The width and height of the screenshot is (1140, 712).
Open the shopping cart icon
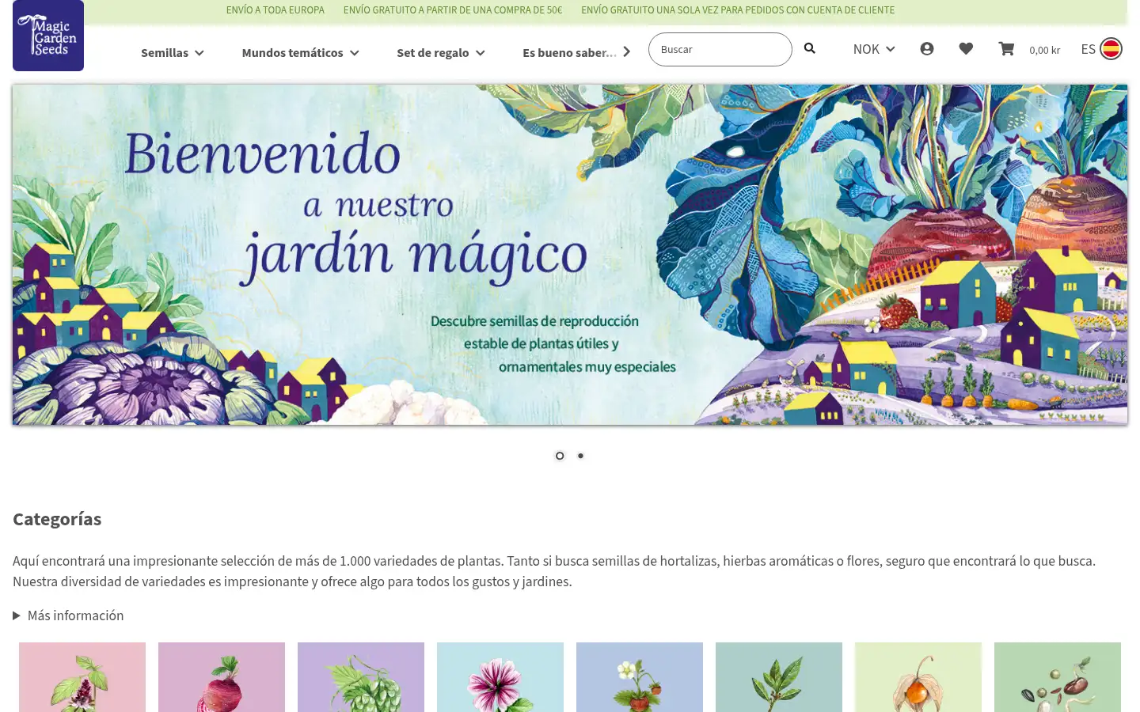(x=1006, y=49)
